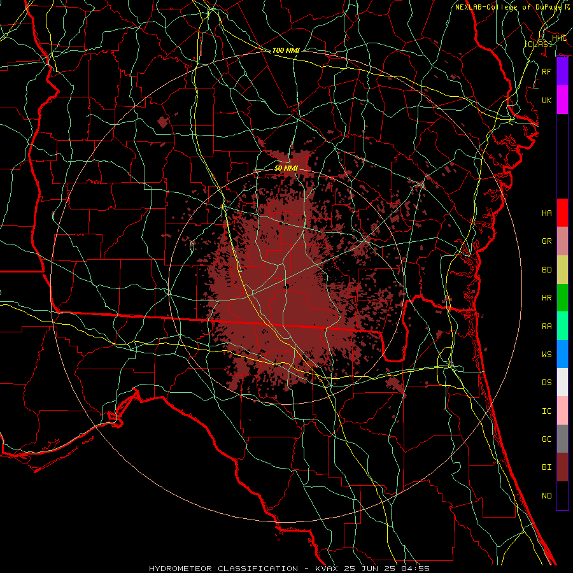Click the '100 NMI' range ring label
573x573 pixels.
coord(286,50)
